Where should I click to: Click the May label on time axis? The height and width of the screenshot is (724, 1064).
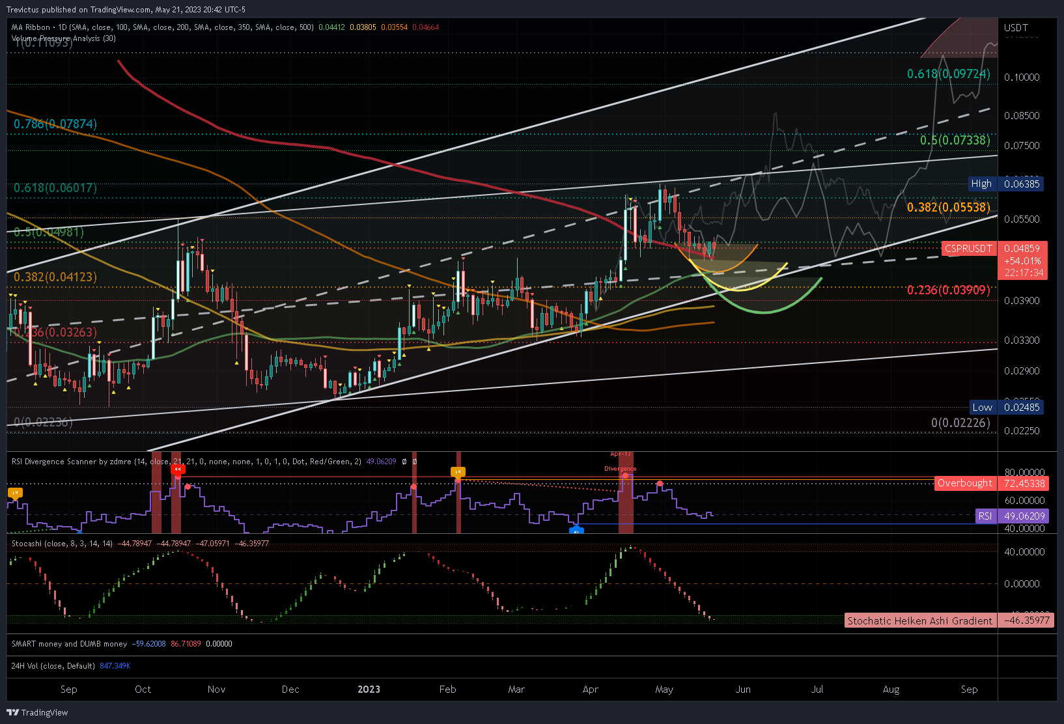664,689
